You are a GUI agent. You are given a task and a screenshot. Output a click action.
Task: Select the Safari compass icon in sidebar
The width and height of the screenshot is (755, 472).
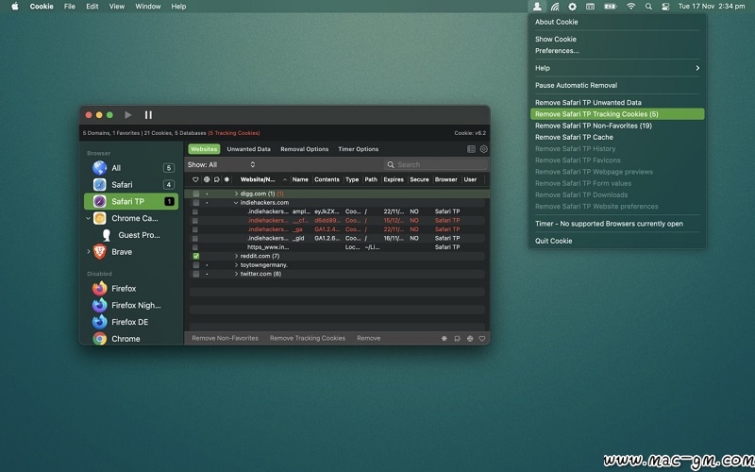point(100,184)
